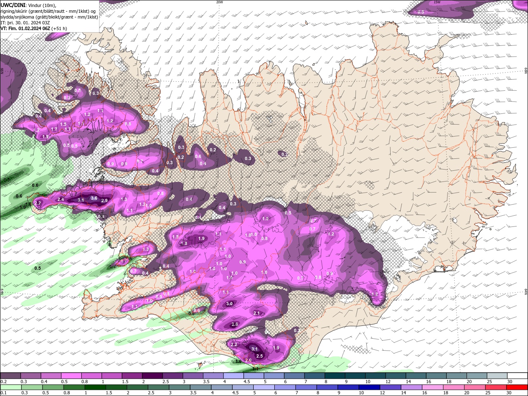This screenshot has height=396, width=528.
Task: Pick the lavender 4–4.5 snow swatch
Action: [233, 376]
